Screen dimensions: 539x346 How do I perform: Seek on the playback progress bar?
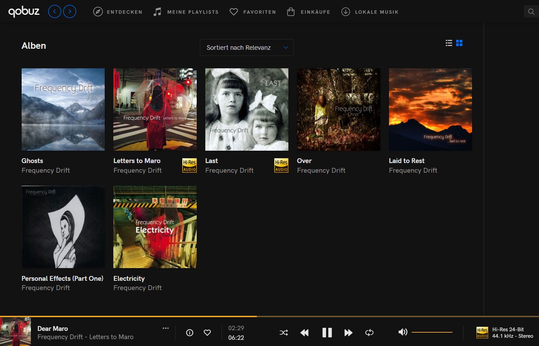pyautogui.click(x=269, y=316)
